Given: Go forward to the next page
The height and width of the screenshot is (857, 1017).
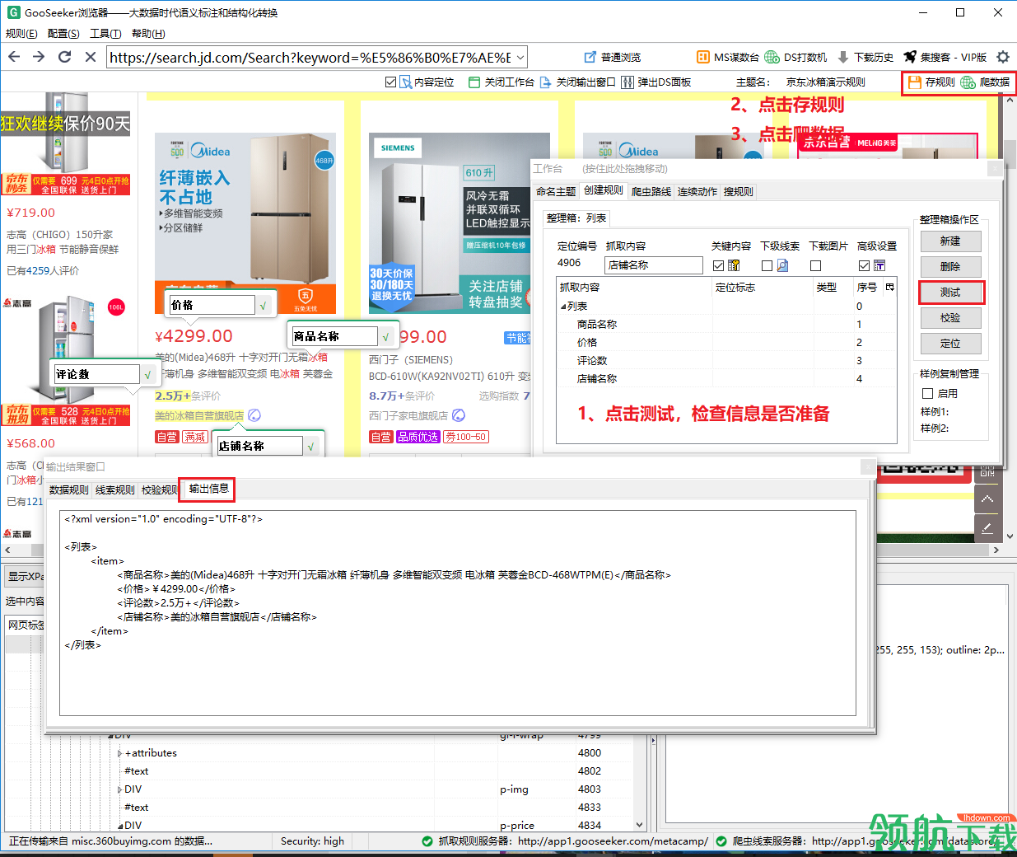Looking at the screenshot, I should tap(39, 57).
